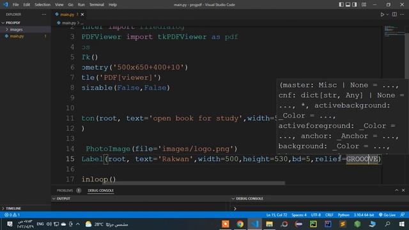Run the Python file with play icon
Screen dimensions: 409x230
[x=382, y=14]
